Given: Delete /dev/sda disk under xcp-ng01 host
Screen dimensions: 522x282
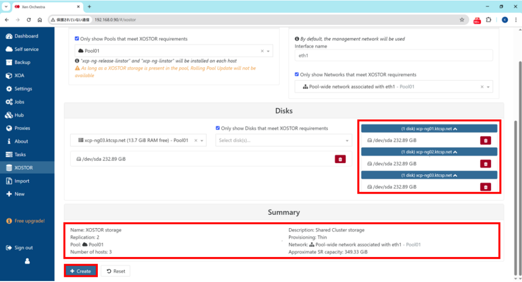Looking at the screenshot, I should click(485, 141).
